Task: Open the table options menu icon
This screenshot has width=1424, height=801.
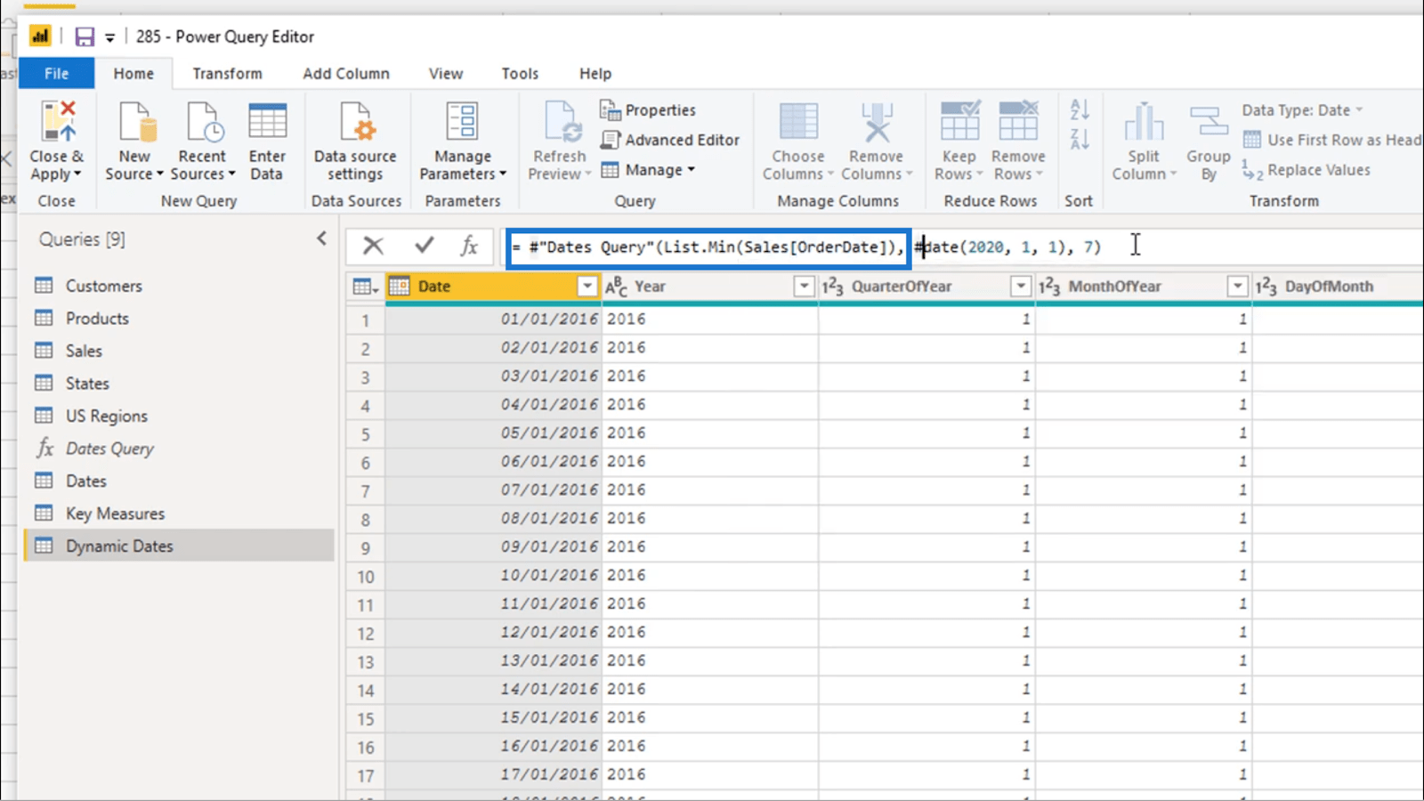Action: click(x=365, y=287)
